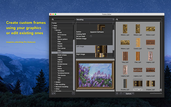Click the image library scrollbar
The width and height of the screenshot is (171, 107).
(x=161, y=90)
